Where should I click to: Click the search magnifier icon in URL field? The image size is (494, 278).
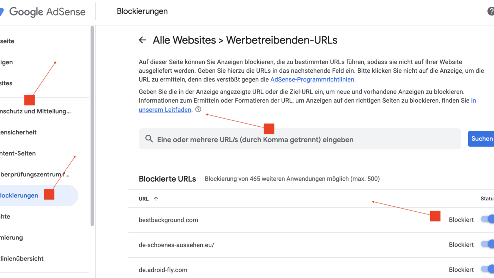pyautogui.click(x=149, y=139)
